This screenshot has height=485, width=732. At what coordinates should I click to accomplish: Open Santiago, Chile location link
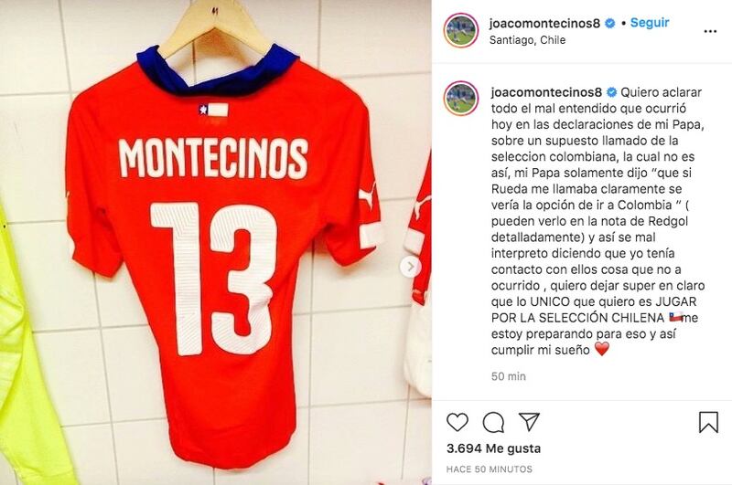[527, 40]
